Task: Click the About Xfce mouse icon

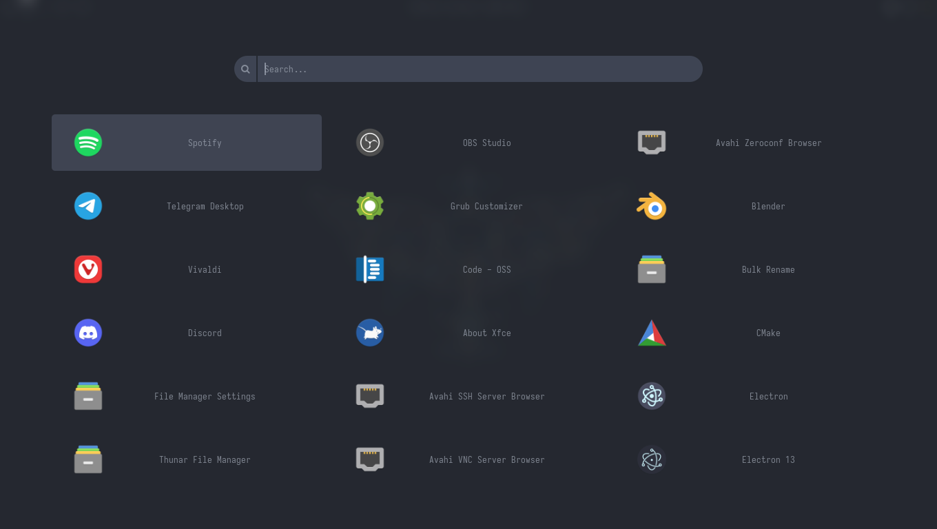Action: click(x=370, y=333)
